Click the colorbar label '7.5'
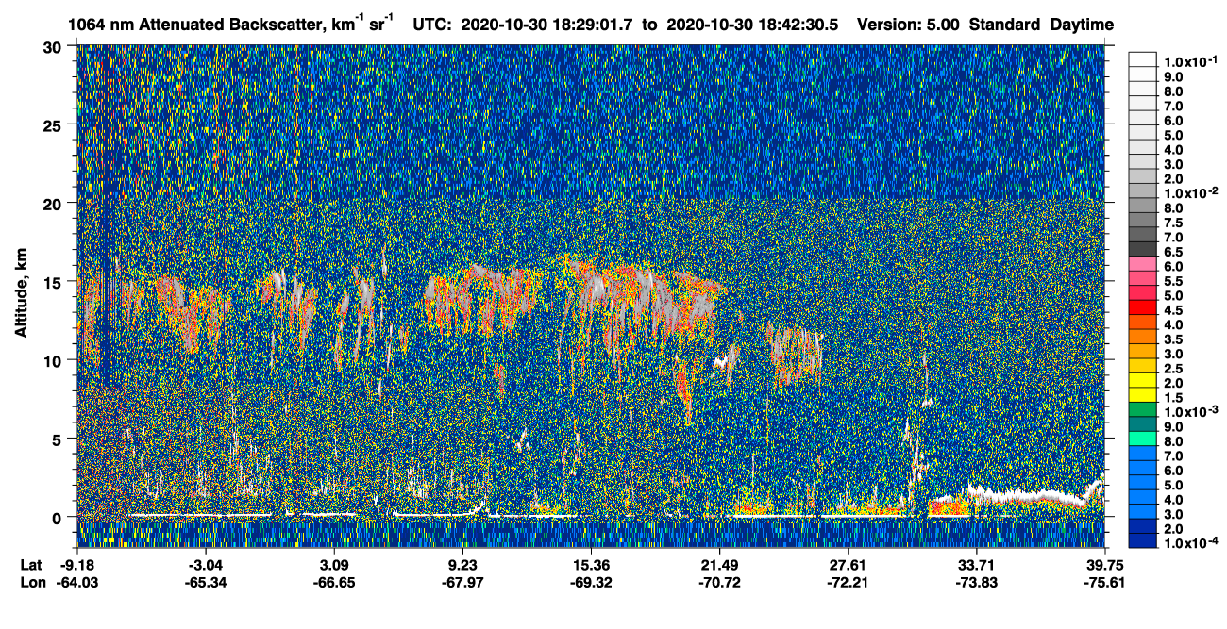Image resolution: width=1227 pixels, height=629 pixels. pos(1173,223)
